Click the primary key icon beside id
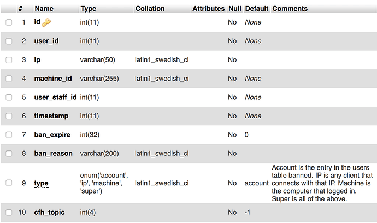Image resolution: width=377 pixels, height=223 pixels. click(x=46, y=22)
